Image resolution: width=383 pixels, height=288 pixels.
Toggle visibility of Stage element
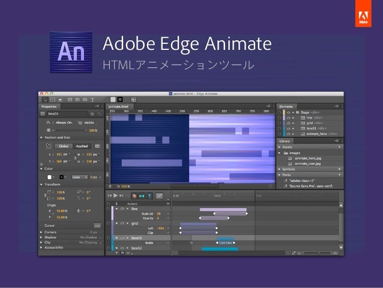289,112
